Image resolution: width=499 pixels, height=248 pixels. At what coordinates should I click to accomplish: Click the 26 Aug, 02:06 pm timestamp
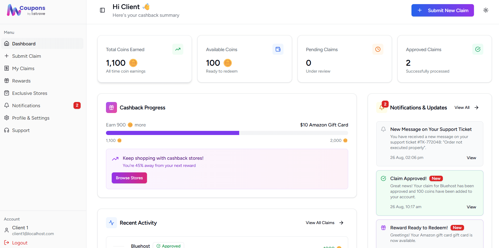click(407, 158)
